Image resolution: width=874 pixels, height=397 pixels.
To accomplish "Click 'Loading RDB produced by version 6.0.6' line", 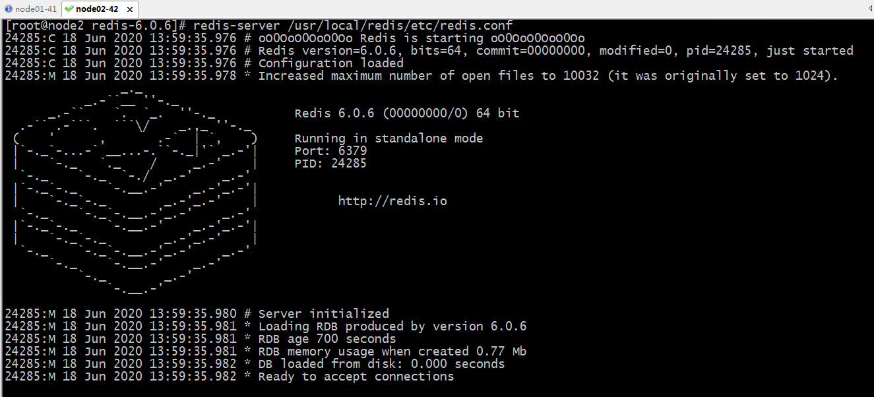I will (266, 326).
